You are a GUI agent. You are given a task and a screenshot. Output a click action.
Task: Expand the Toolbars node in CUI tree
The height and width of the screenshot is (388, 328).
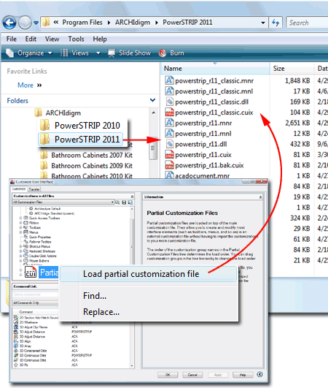coord(20,228)
